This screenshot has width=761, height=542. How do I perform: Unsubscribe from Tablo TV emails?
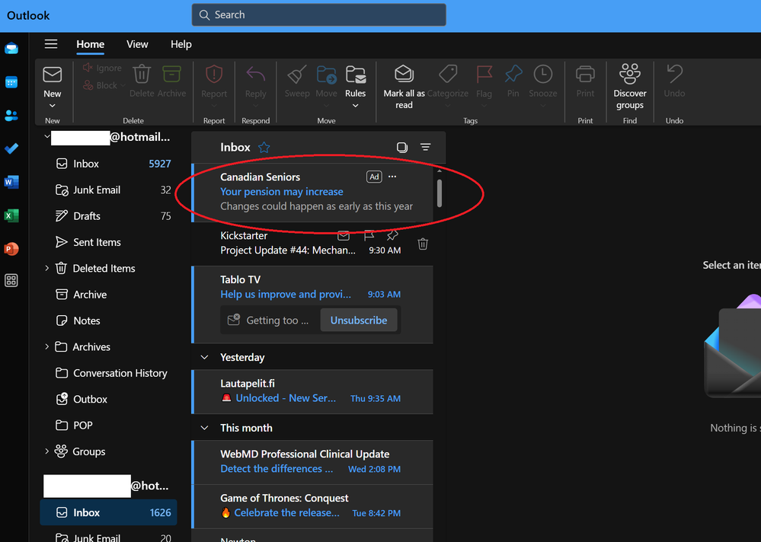359,320
